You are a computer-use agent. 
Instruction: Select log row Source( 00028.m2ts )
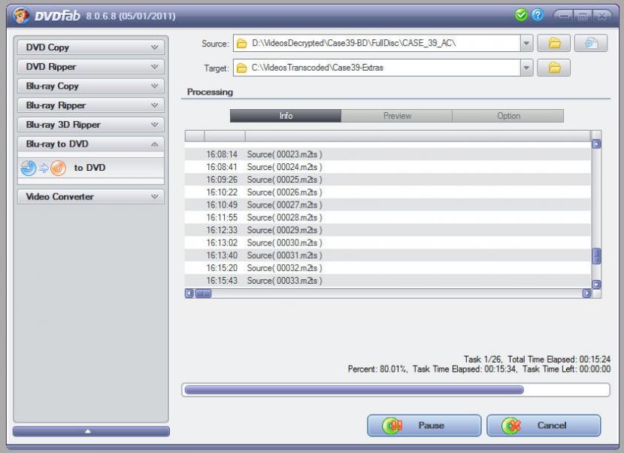(x=388, y=217)
